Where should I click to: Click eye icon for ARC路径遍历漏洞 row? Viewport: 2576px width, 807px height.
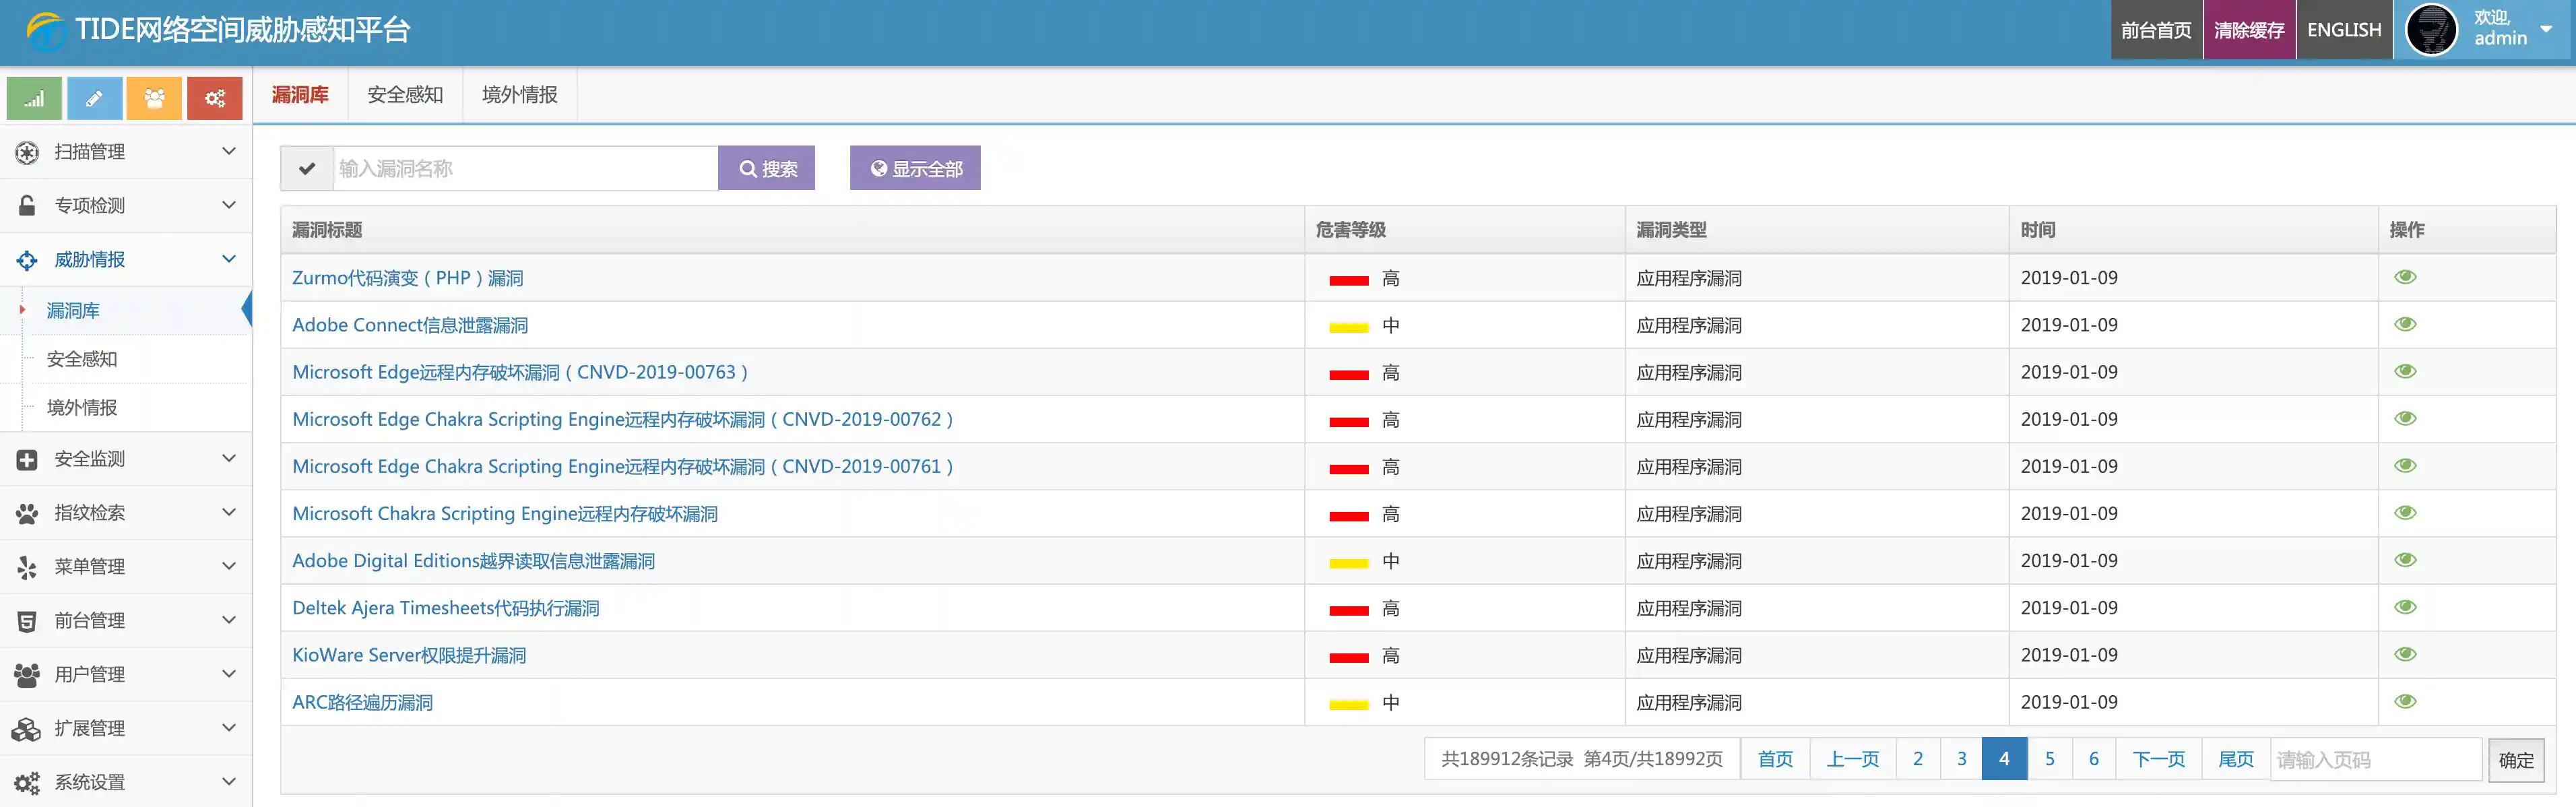point(2405,701)
